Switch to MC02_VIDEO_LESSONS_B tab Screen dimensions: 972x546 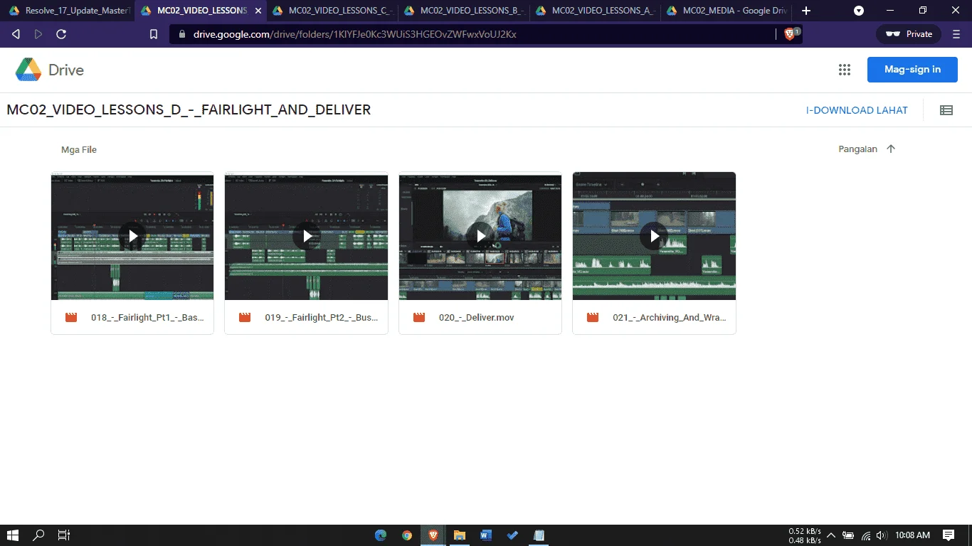click(x=463, y=11)
